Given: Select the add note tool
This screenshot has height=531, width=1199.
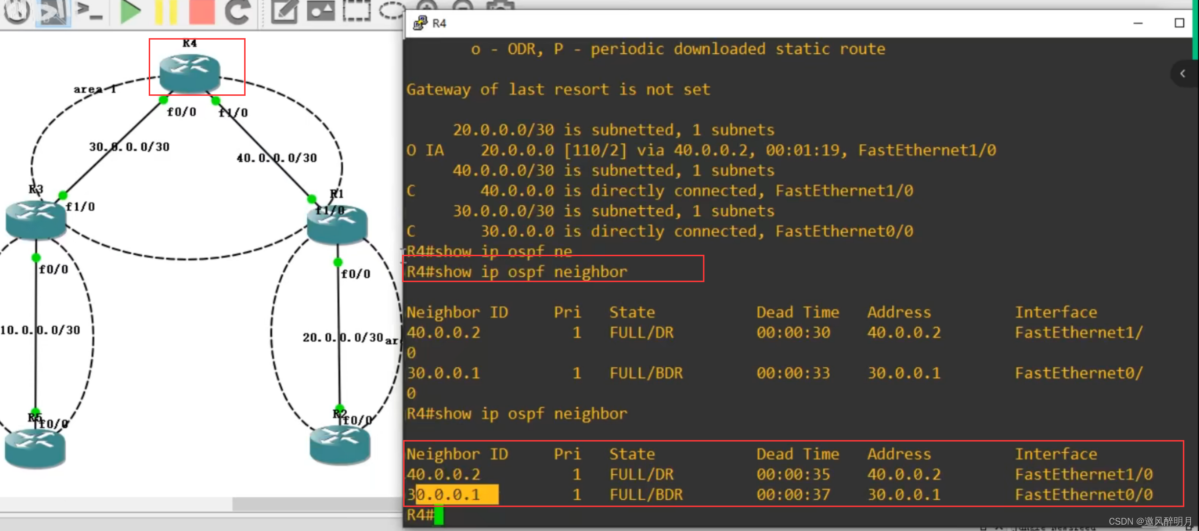Looking at the screenshot, I should tap(285, 11).
